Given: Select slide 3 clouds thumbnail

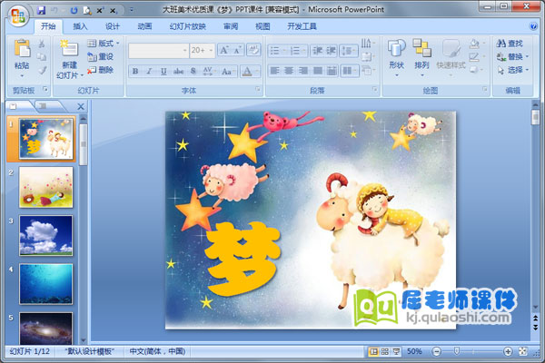Looking at the screenshot, I should 46,236.
